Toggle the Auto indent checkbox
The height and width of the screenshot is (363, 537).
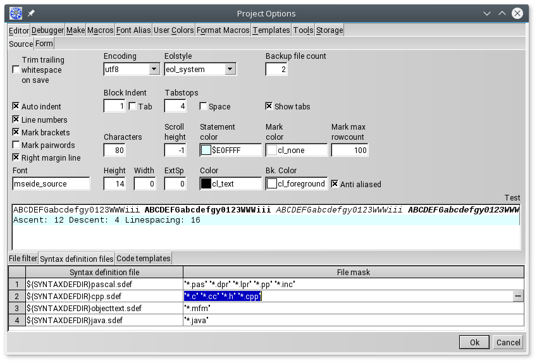16,107
